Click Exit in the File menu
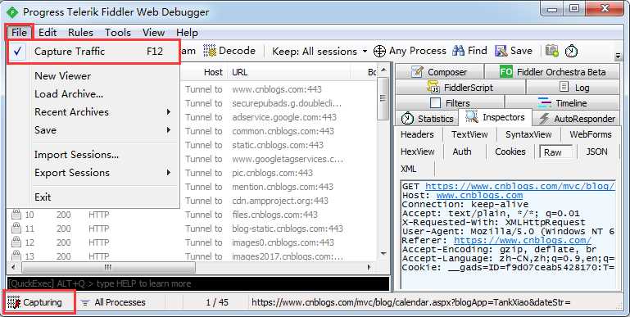The image size is (630, 317). coord(43,197)
